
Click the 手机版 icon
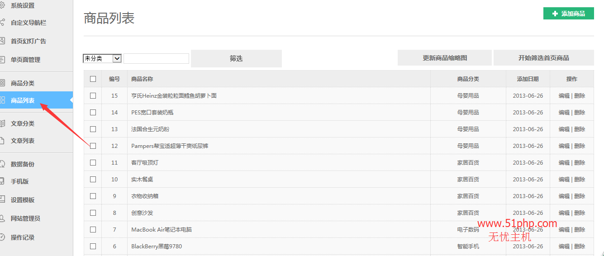point(2,181)
